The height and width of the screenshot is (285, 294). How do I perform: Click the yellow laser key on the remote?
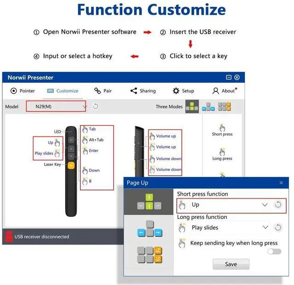71,165
